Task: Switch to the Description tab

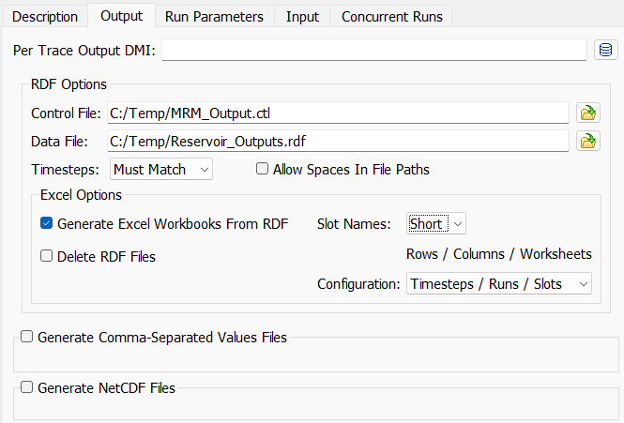Action: pyautogui.click(x=45, y=17)
